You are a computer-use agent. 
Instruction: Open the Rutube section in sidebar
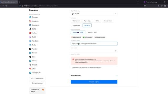33,49
